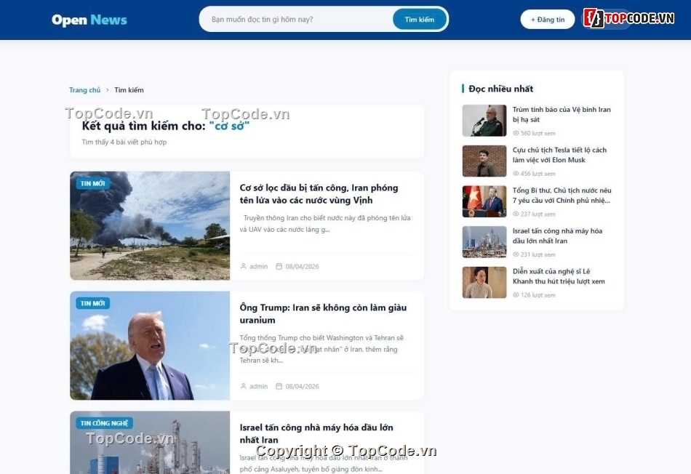This screenshot has height=474, width=691.
Task: Click the 126 lượt xem view count
Action: pos(538,295)
